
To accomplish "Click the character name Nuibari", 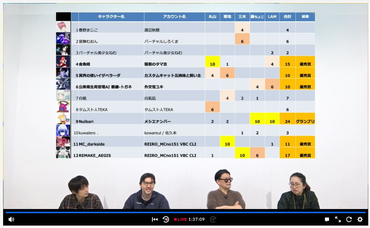I will coord(86,121).
